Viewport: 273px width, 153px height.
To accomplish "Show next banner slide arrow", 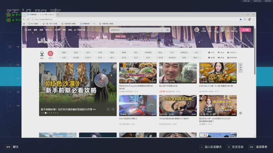I will pos(113,109).
